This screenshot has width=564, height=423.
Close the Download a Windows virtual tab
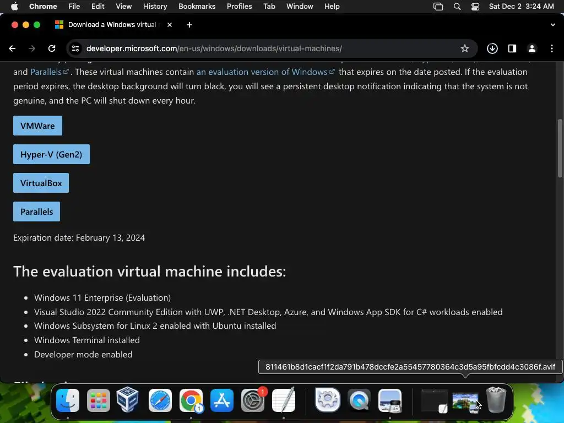170,25
